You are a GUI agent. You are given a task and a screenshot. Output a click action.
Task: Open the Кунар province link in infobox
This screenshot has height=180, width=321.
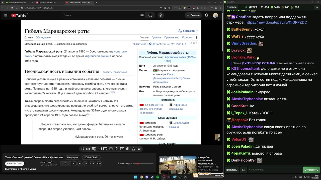pyautogui.click(x=171, y=74)
